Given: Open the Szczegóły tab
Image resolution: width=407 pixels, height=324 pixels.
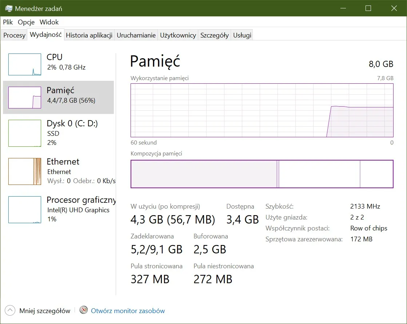Looking at the screenshot, I should 214,35.
